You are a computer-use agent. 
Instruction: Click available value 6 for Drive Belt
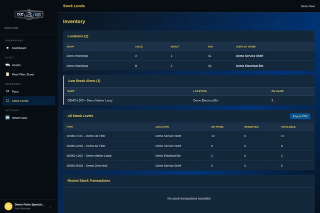pyautogui.click(x=281, y=166)
